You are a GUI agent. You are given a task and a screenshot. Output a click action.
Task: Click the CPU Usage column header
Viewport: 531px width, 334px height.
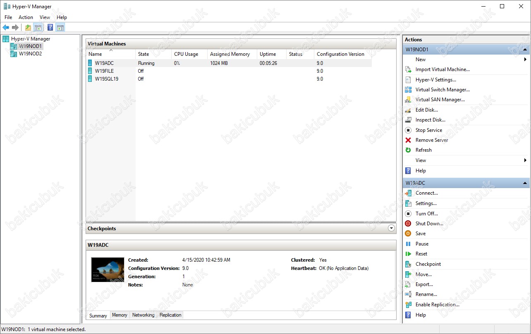(x=189, y=54)
